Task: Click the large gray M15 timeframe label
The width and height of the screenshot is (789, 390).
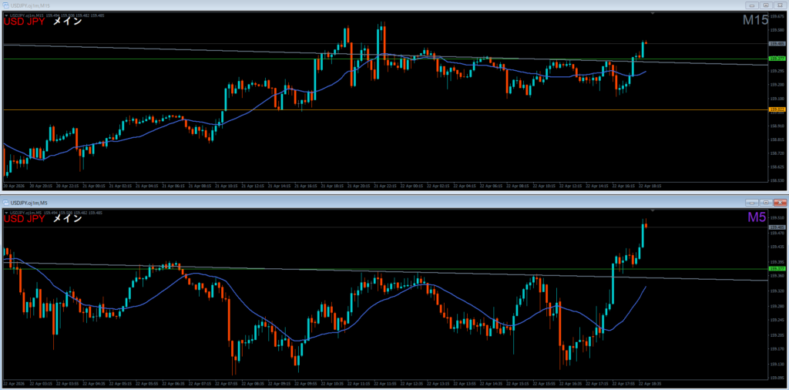Action: (756, 21)
